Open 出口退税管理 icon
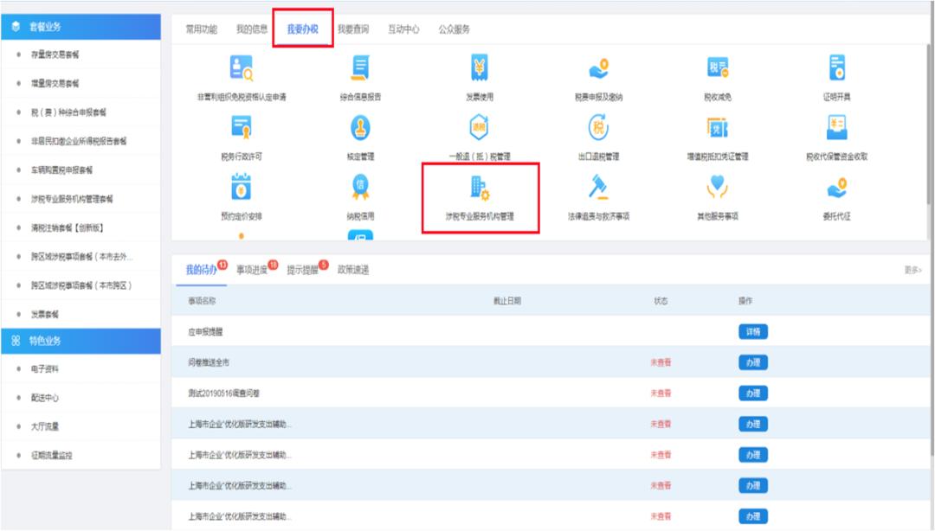 click(x=597, y=128)
